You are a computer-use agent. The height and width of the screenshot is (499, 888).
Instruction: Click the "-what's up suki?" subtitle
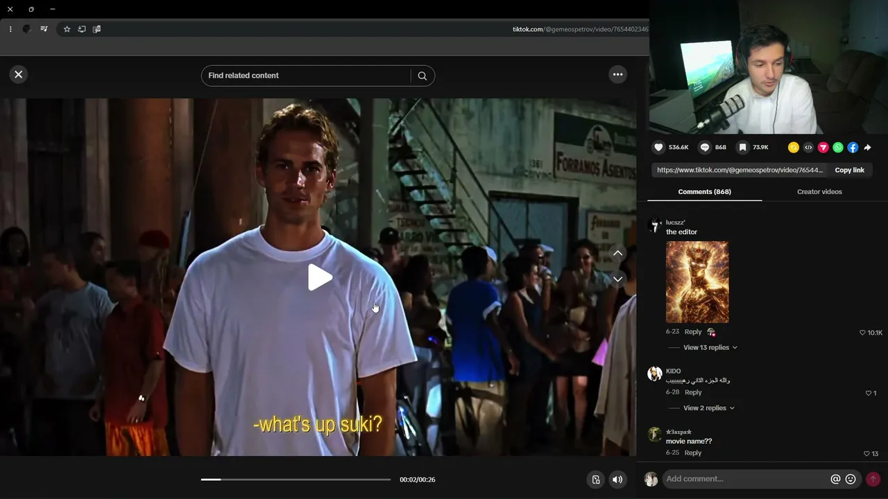click(x=318, y=424)
